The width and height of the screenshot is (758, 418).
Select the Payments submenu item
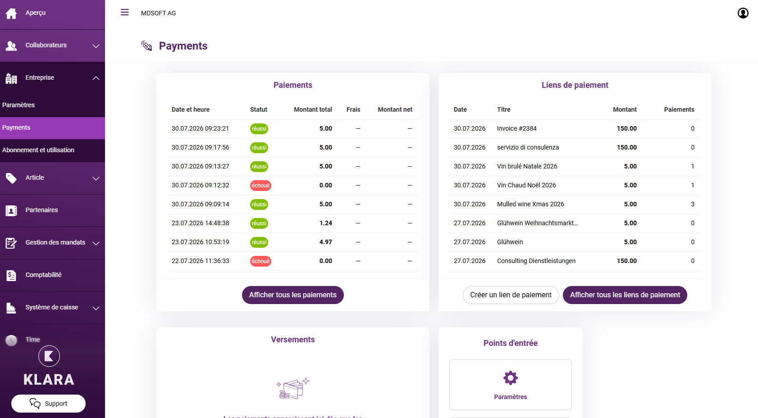52,128
